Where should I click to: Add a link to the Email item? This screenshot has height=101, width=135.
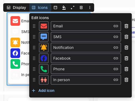click(116, 26)
